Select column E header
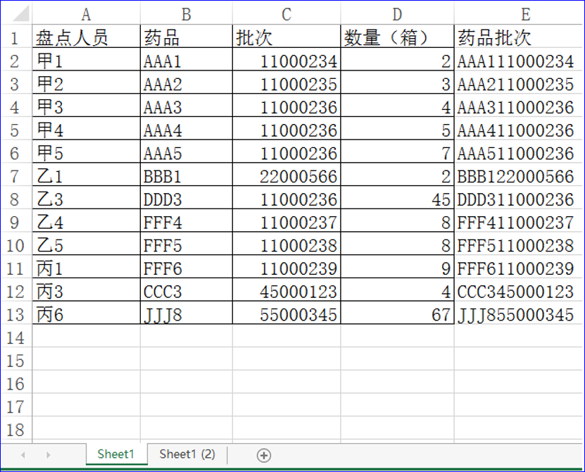 (x=519, y=14)
